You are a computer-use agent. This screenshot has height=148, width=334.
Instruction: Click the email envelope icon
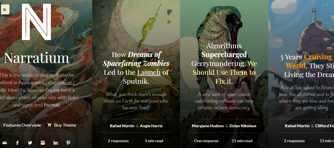click(x=5, y=143)
